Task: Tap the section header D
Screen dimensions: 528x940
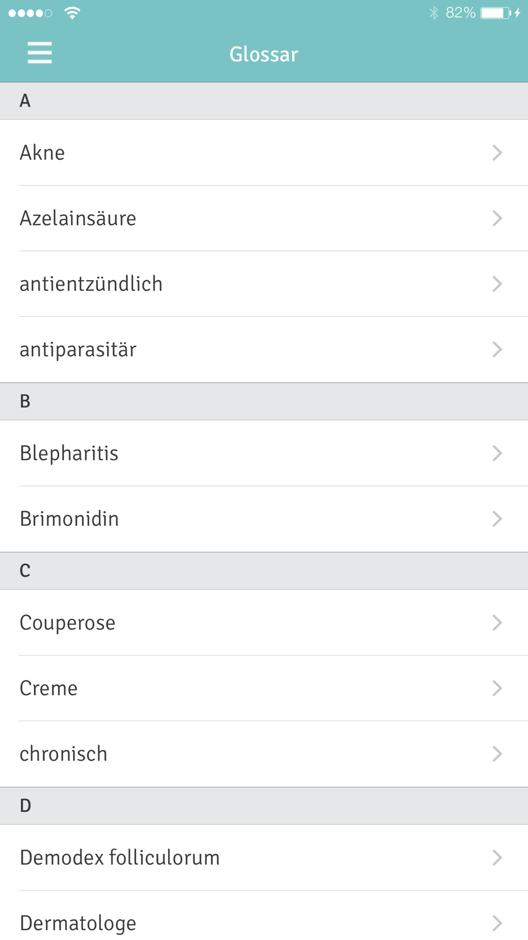Action: pyautogui.click(x=264, y=806)
